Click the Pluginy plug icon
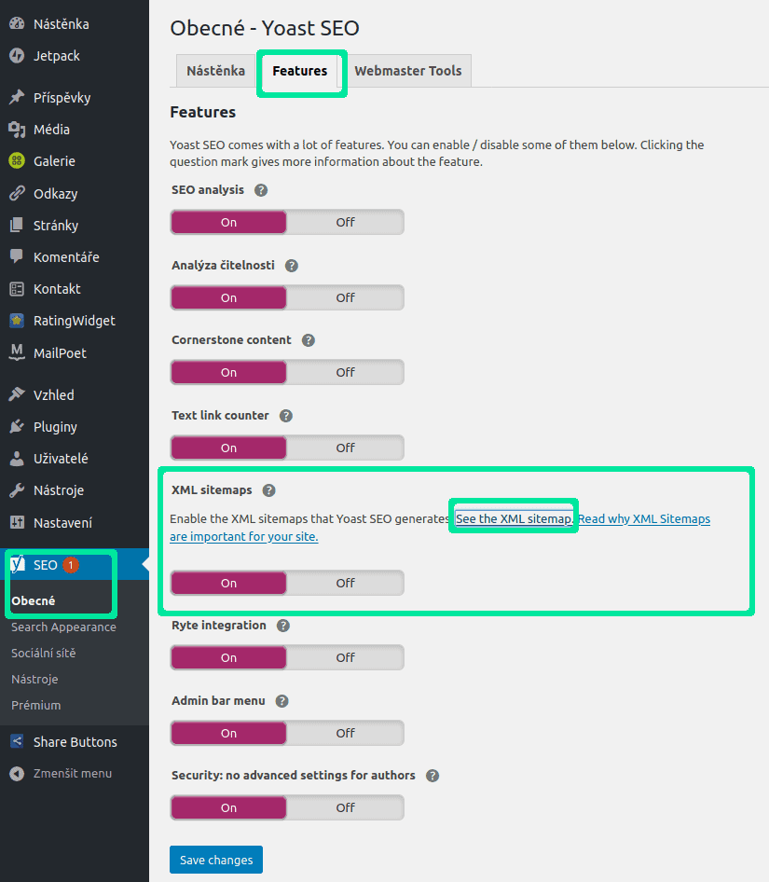The image size is (769, 882). tap(17, 426)
